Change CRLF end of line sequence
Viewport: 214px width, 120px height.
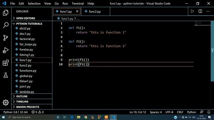point(180,112)
